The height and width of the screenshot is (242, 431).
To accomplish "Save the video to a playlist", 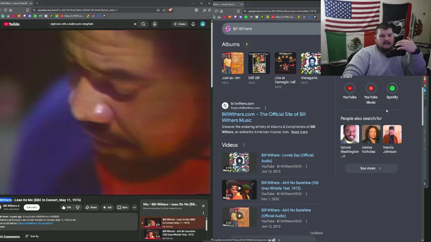I will (x=122, y=207).
